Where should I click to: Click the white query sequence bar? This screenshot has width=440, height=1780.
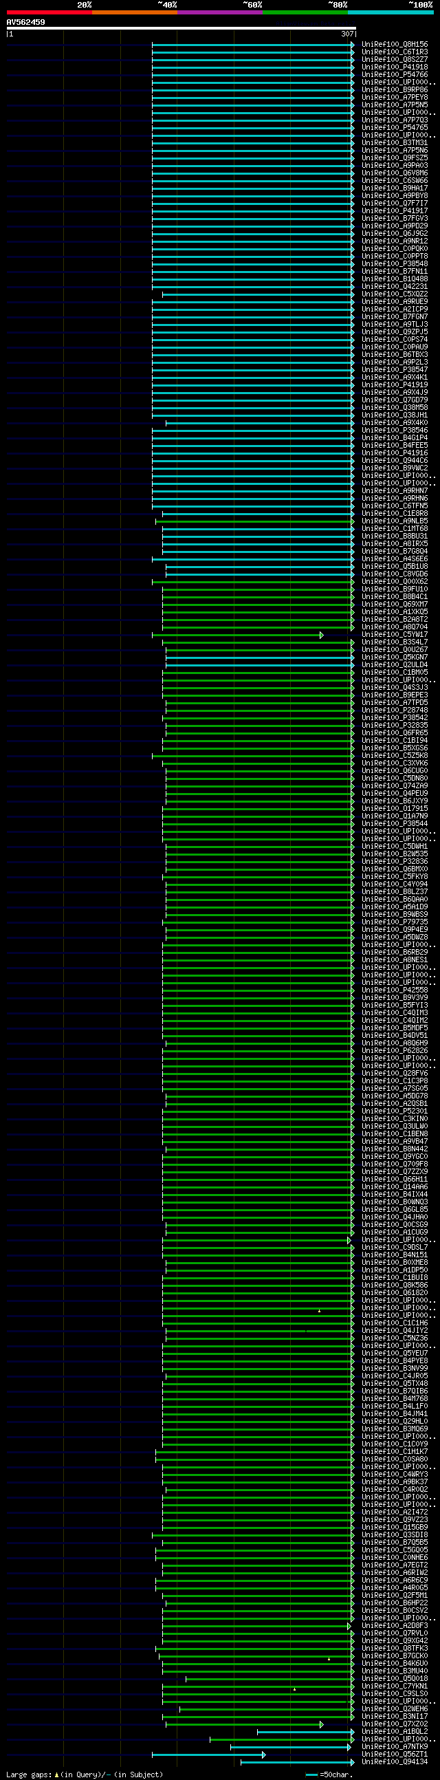click(x=181, y=28)
